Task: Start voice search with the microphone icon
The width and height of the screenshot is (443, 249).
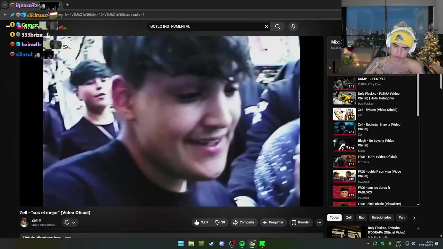Action: [x=293, y=27]
